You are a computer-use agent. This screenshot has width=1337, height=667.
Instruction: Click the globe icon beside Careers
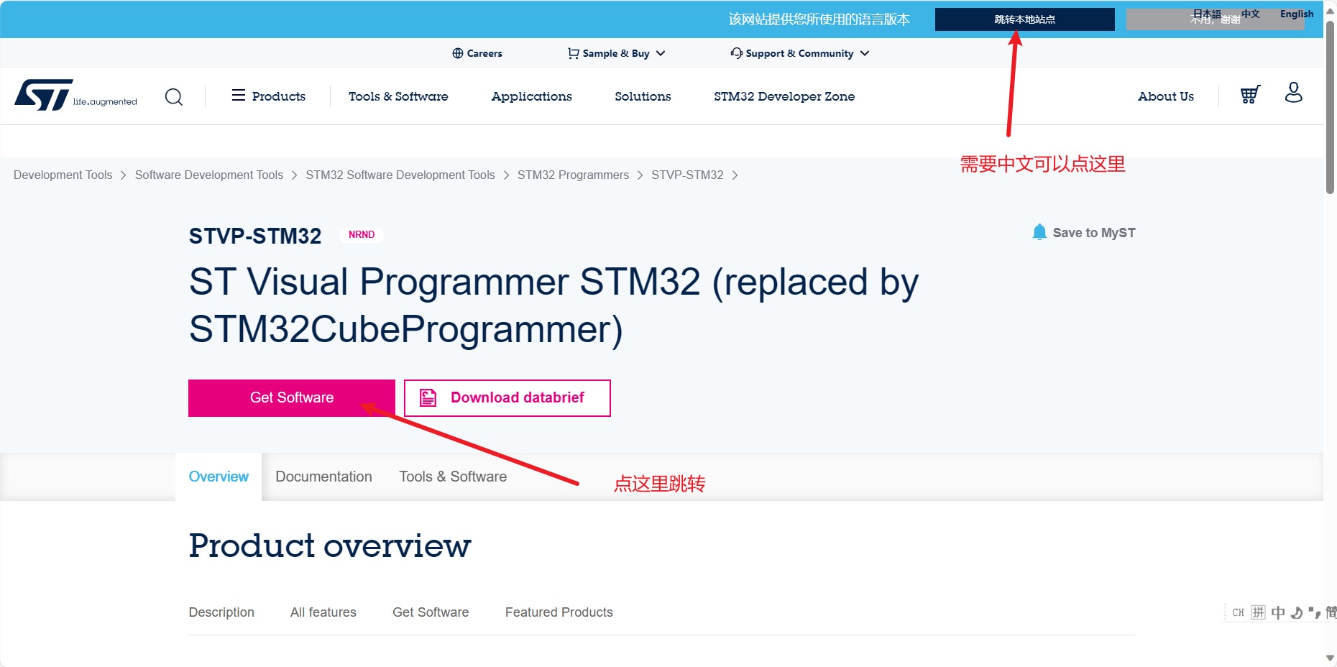[457, 53]
